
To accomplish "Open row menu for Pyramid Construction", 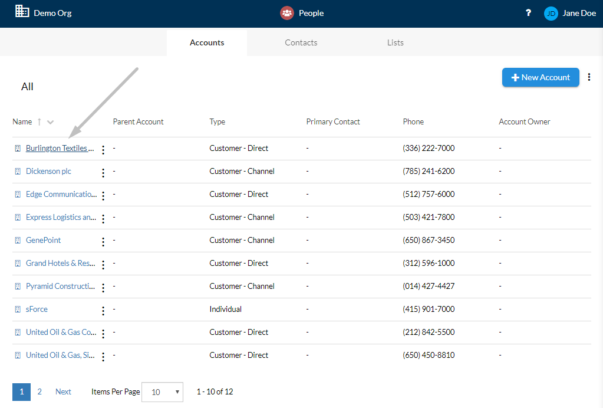I will tap(103, 288).
